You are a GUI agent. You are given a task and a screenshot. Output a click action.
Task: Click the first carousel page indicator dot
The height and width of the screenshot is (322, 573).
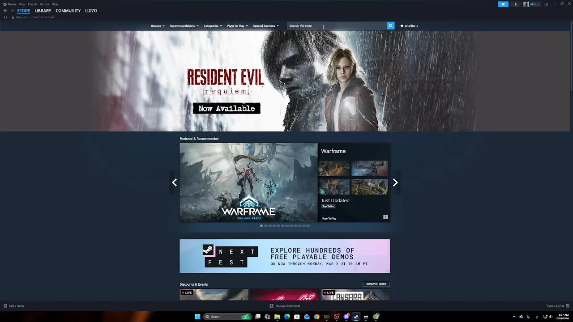point(261,226)
